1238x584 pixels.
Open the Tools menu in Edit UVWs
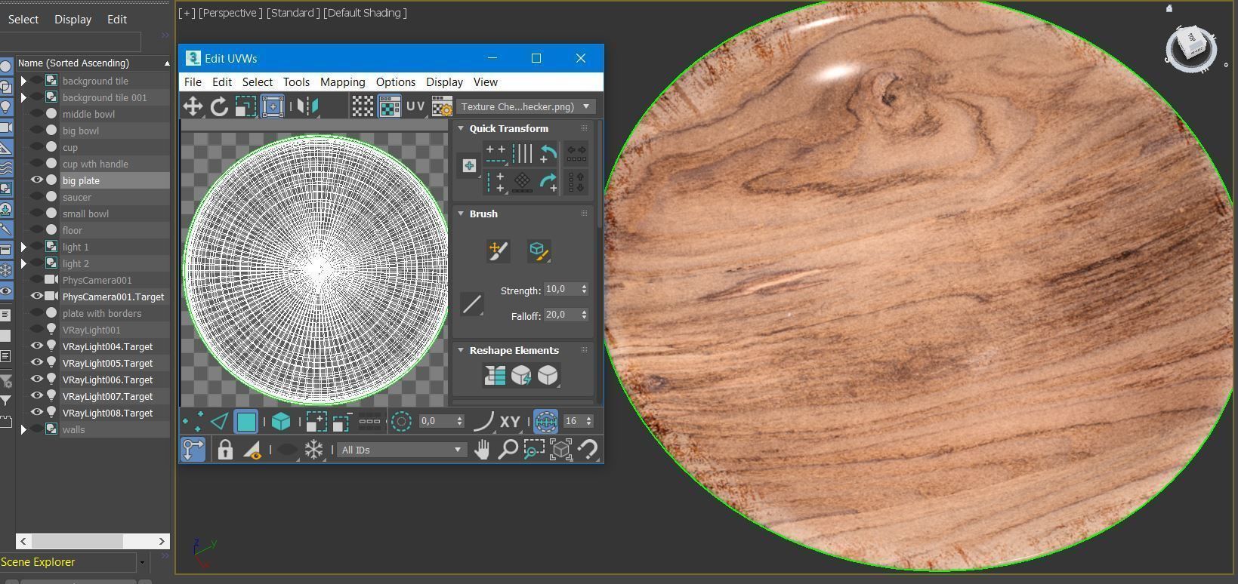click(x=296, y=82)
